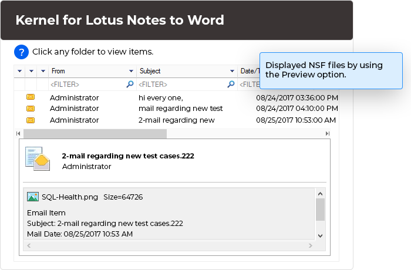Click the SQL-Health.png attachment image icon

33,197
